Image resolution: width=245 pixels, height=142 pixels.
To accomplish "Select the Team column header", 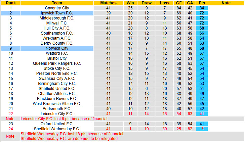I will 57,3.
